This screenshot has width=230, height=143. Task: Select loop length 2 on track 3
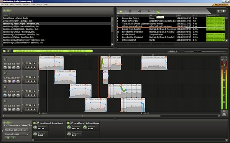click(29, 95)
